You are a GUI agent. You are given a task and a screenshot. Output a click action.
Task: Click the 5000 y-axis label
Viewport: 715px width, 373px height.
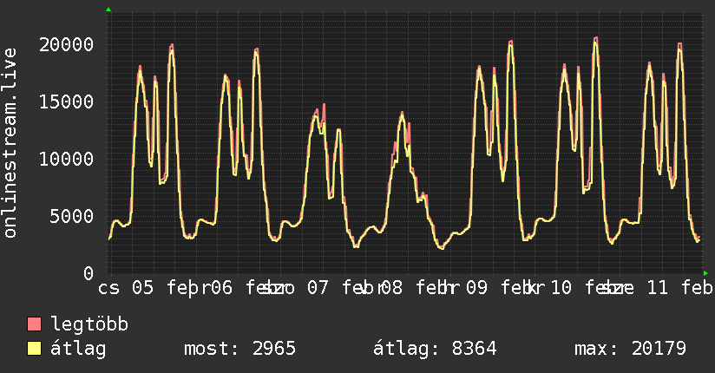coord(72,216)
